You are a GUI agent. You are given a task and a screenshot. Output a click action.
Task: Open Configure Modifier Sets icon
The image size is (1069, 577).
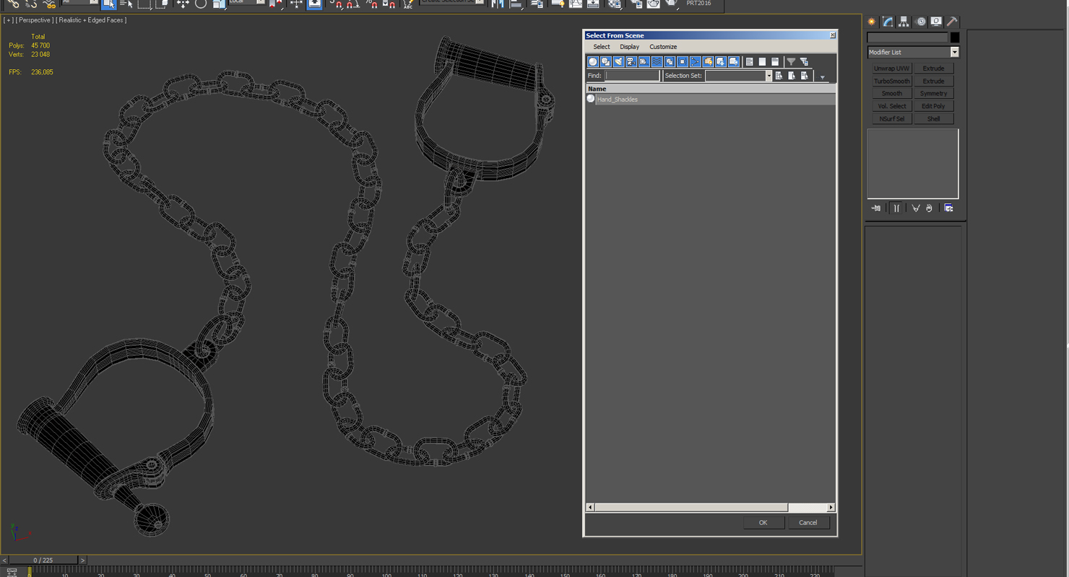click(949, 208)
